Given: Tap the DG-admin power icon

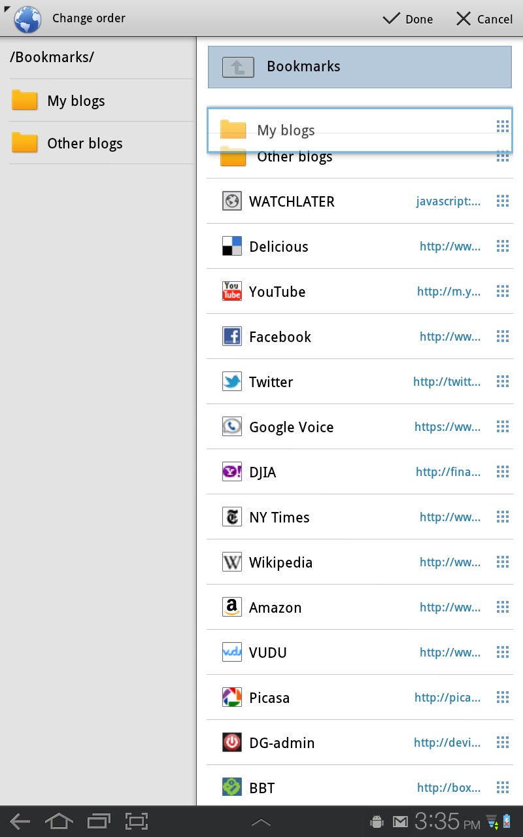Looking at the screenshot, I should pos(232,742).
